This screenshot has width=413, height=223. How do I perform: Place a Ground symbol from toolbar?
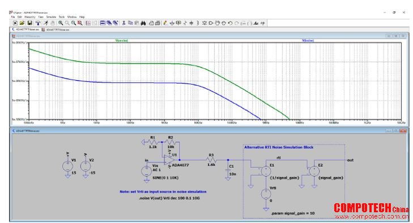172,23
